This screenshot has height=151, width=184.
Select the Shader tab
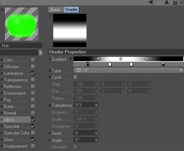pyautogui.click(x=71, y=10)
